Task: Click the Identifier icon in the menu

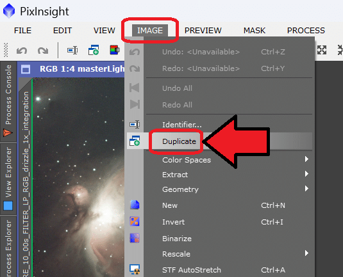Action: (135, 124)
